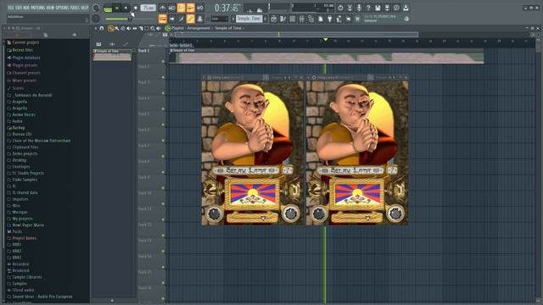Select the Mute tool in Playlist toolbar

pyautogui.click(x=128, y=28)
